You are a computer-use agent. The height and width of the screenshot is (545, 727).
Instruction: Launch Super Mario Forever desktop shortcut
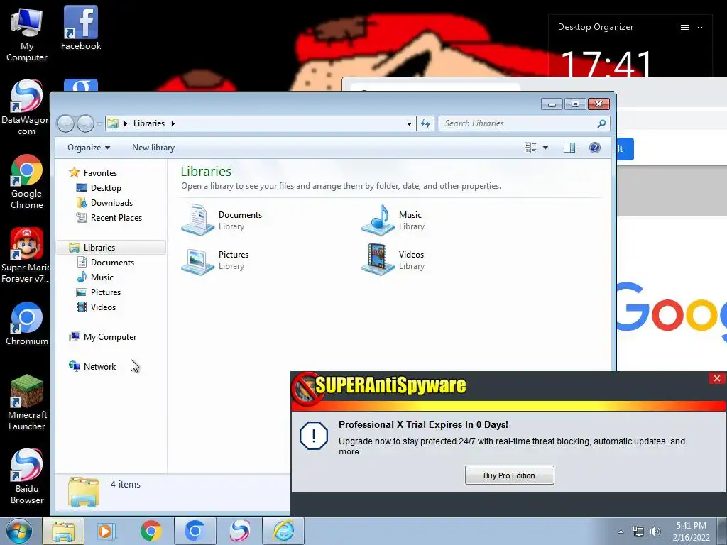pyautogui.click(x=26, y=255)
